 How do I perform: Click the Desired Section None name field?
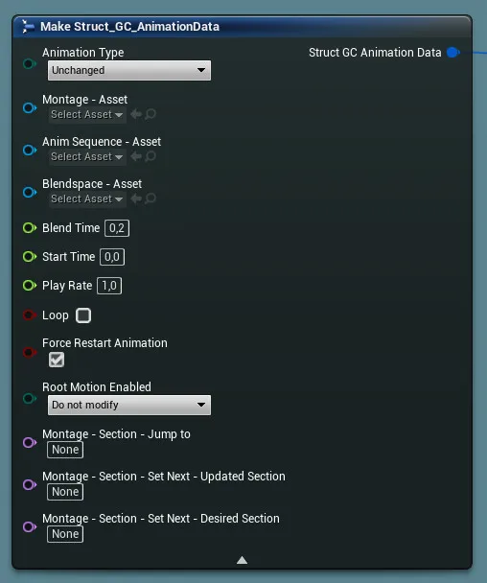pos(65,534)
